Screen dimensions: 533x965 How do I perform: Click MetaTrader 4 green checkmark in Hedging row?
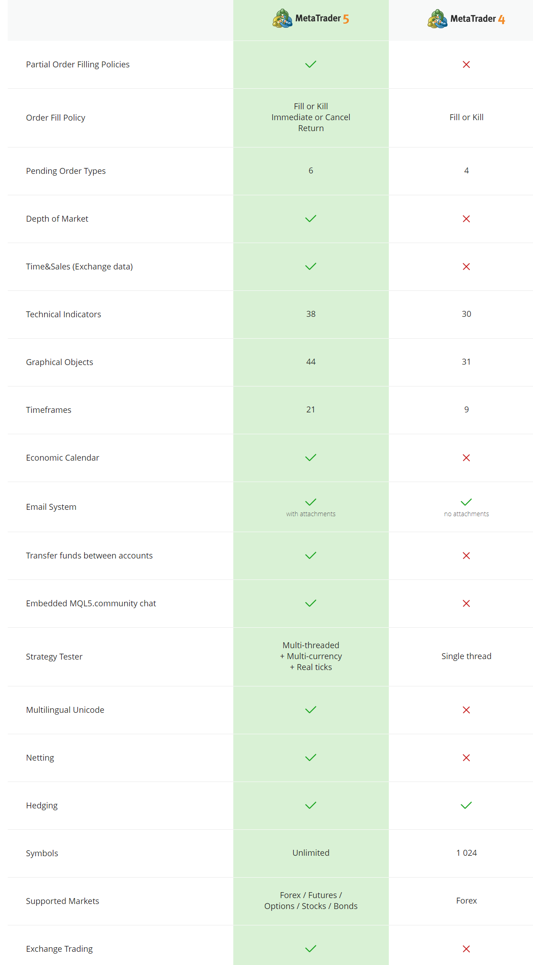point(466,806)
